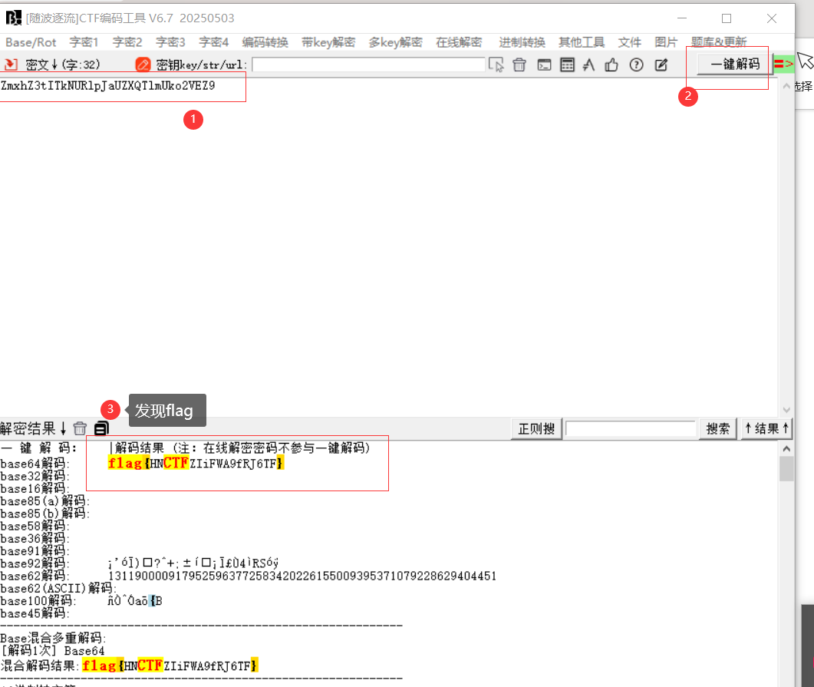814x687 pixels.
Task: Open the table grid icon
Action: click(x=568, y=65)
